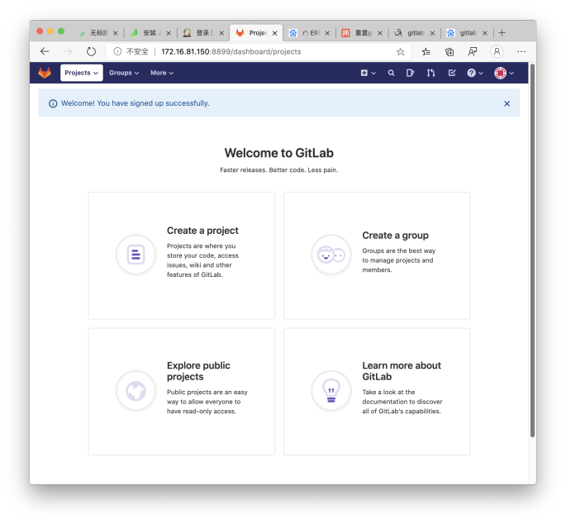566x524 pixels.
Task: Click the globe icon for public projects
Action: coord(136,391)
